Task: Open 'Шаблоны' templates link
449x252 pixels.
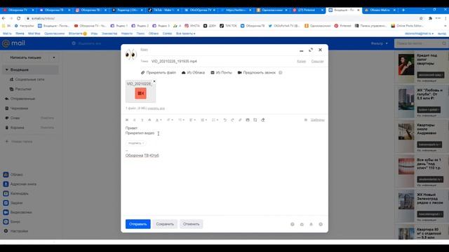Action: (318, 120)
